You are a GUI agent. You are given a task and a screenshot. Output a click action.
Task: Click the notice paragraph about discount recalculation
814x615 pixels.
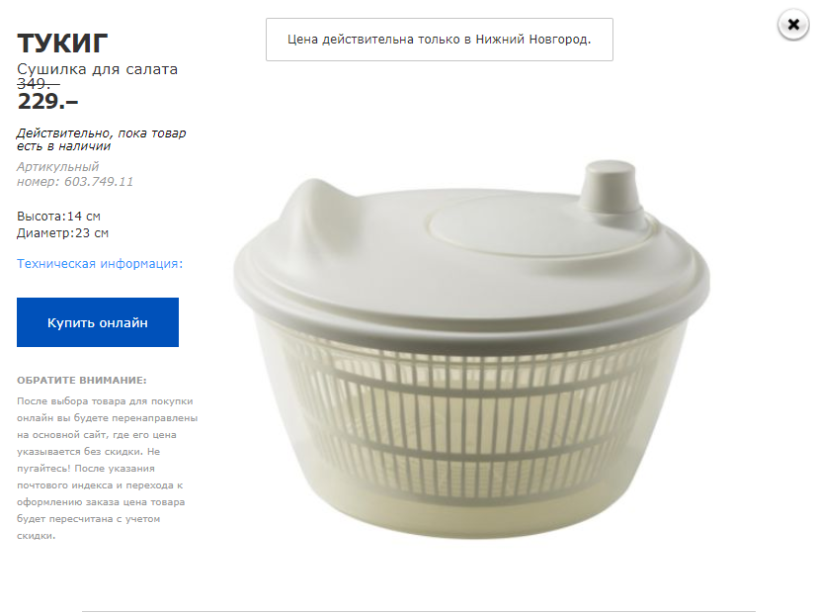(107, 468)
